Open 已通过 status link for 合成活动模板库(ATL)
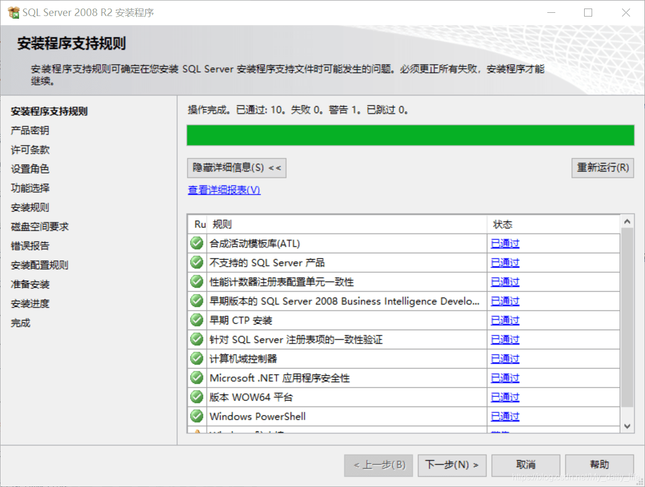 tap(505, 243)
